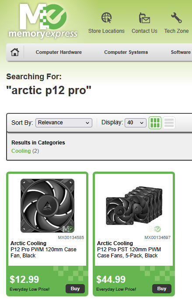
Task: Open Store Locations globe icon
Action: [x=106, y=18]
